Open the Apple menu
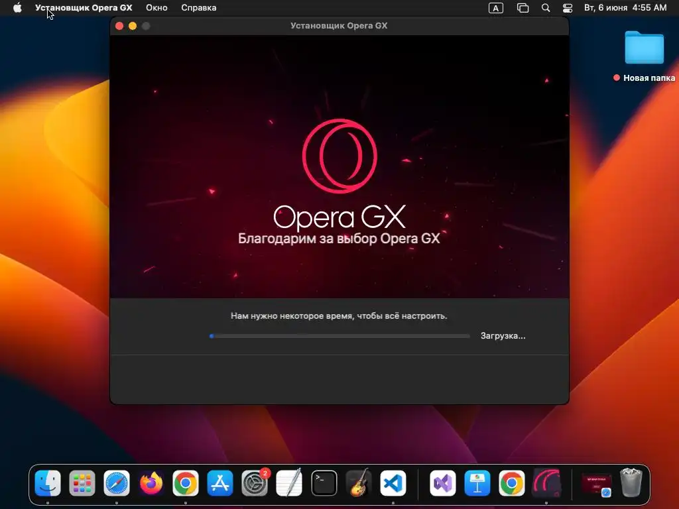 [17, 8]
